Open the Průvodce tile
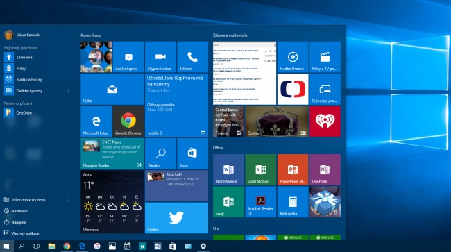Image resolution: width=451 pixels, height=252 pixels. click(325, 89)
